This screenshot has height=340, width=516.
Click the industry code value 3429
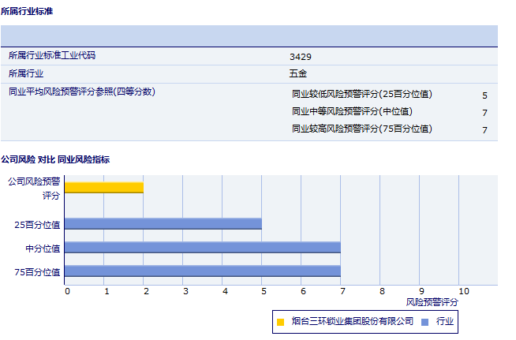(300, 56)
